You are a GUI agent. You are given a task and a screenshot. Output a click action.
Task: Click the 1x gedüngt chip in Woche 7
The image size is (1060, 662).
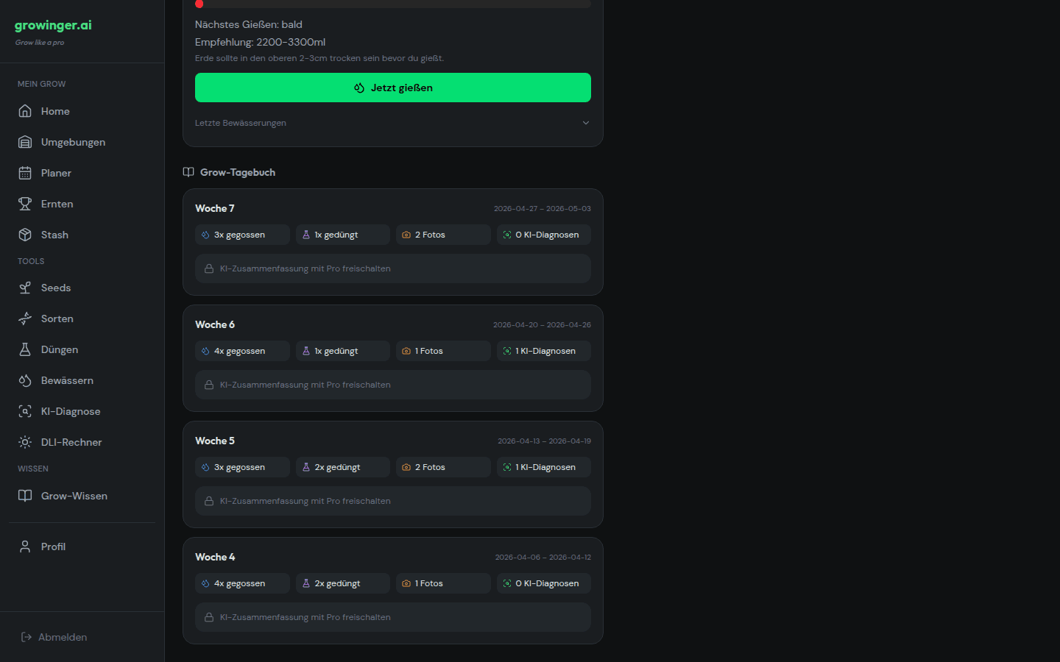pyautogui.click(x=343, y=235)
